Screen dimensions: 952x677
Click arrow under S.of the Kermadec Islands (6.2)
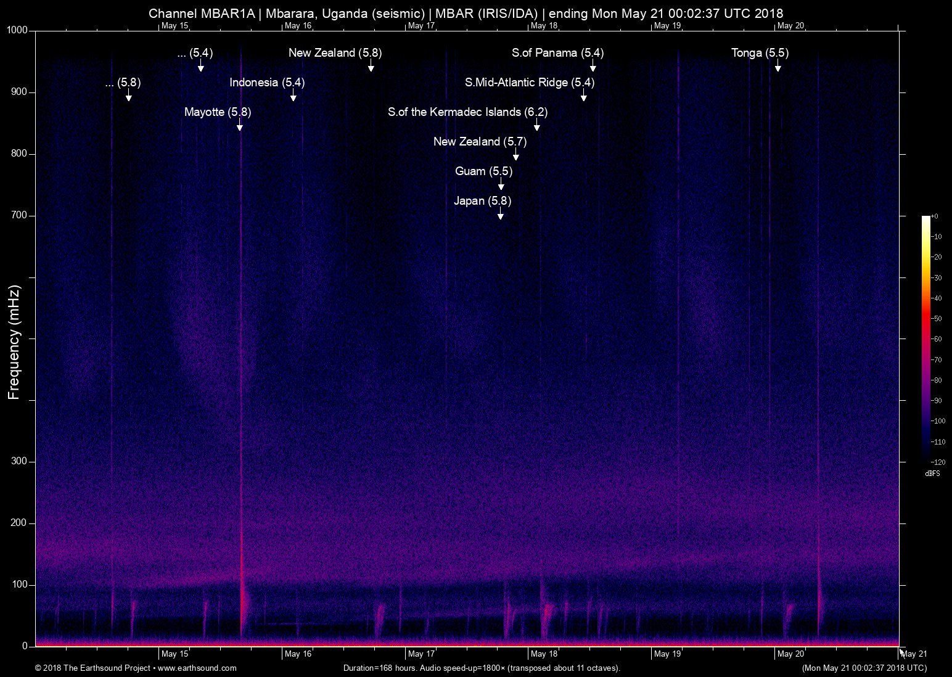[537, 126]
